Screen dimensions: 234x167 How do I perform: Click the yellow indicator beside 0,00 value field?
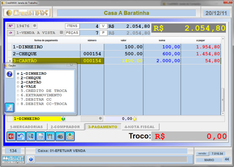pyautogui.click(x=134, y=119)
